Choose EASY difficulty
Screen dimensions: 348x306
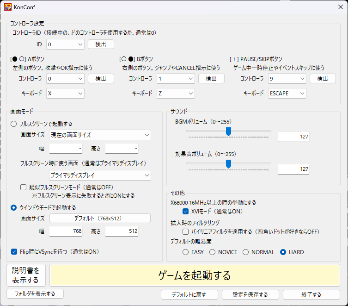click(186, 252)
